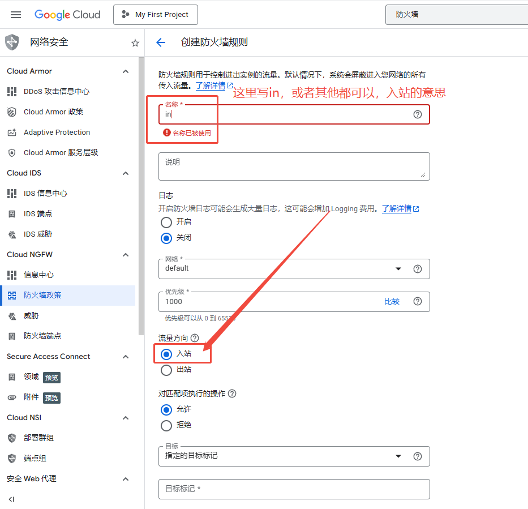Click the 部署群组 shield icon

click(x=12, y=438)
